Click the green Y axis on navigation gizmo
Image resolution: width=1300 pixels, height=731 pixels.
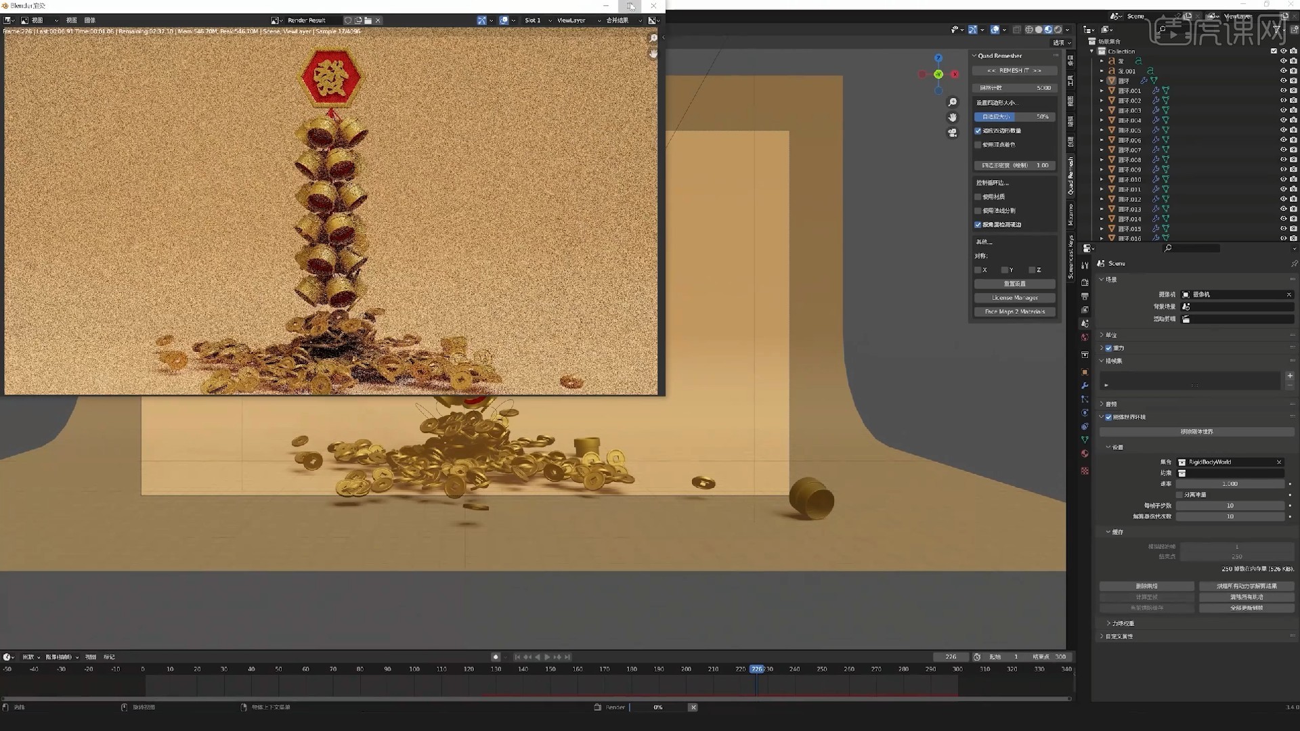coord(938,74)
